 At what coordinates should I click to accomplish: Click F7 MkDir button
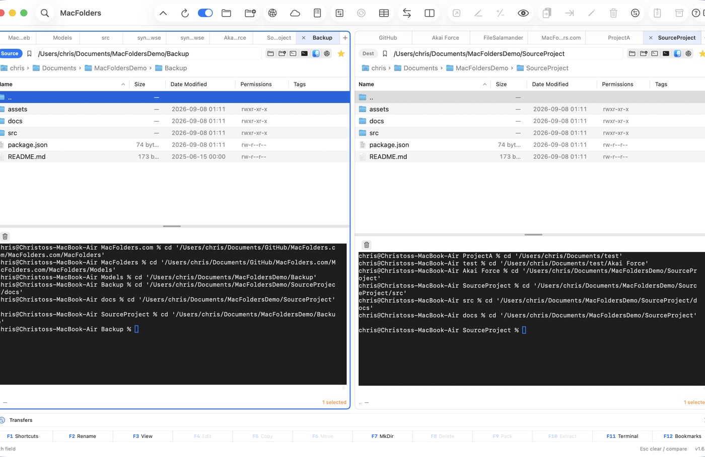382,436
